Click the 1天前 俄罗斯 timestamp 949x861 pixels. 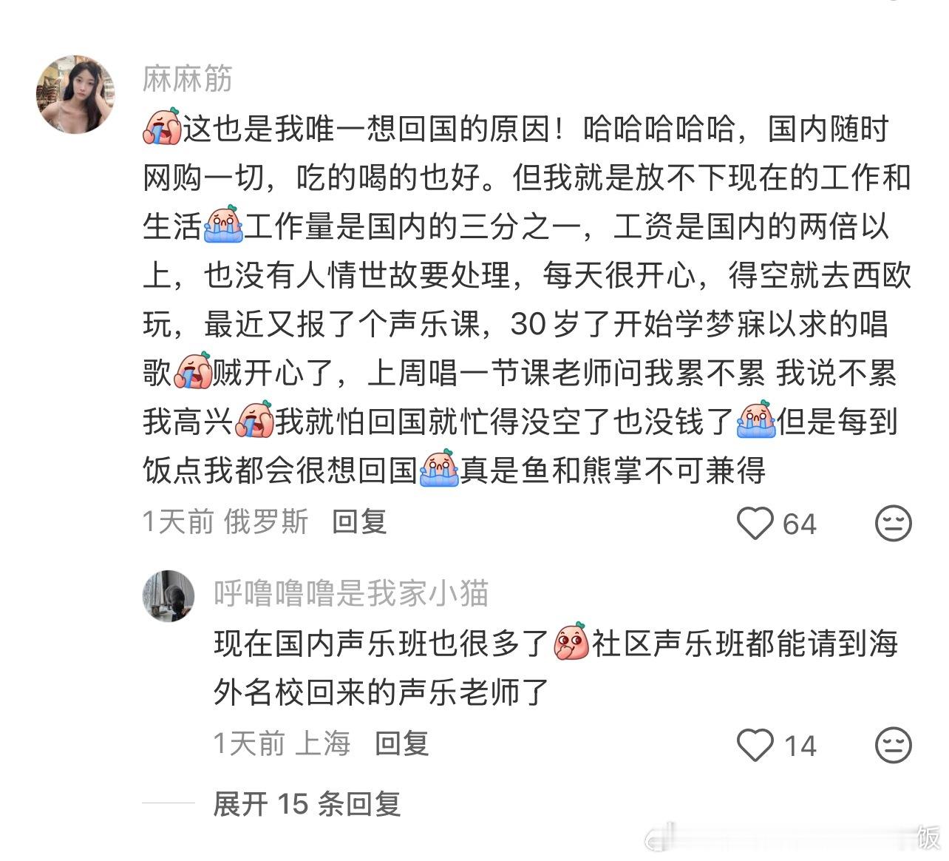[x=225, y=521]
